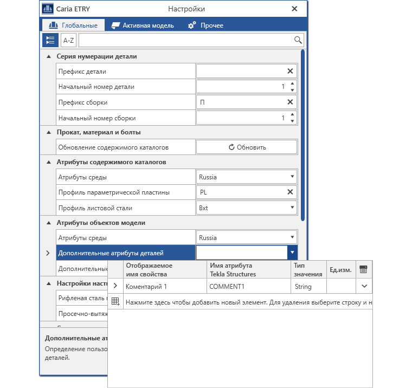Open the Прочее tab
This screenshot has height=388, width=412.
[x=206, y=25]
